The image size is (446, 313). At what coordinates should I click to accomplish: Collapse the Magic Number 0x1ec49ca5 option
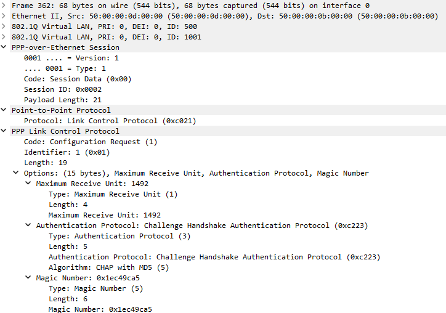point(28,277)
